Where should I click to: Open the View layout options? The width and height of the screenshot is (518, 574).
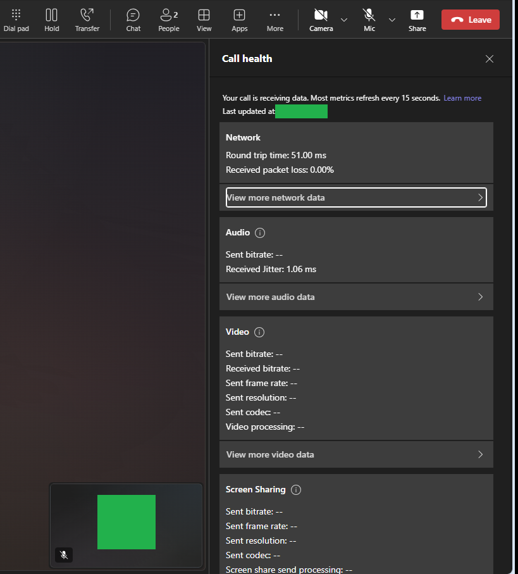pos(204,20)
